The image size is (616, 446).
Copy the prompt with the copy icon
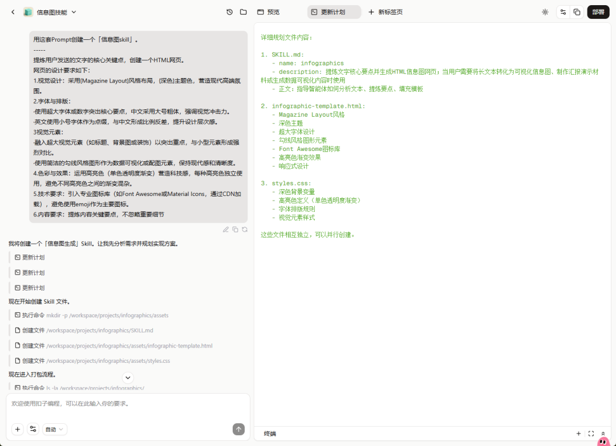click(235, 229)
